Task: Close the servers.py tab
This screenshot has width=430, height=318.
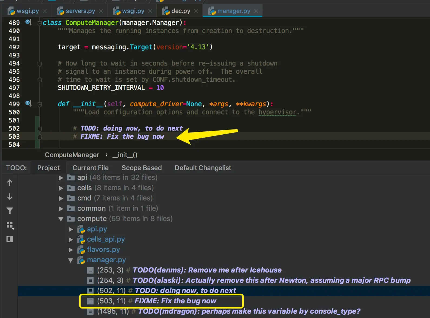Action: 101,11
